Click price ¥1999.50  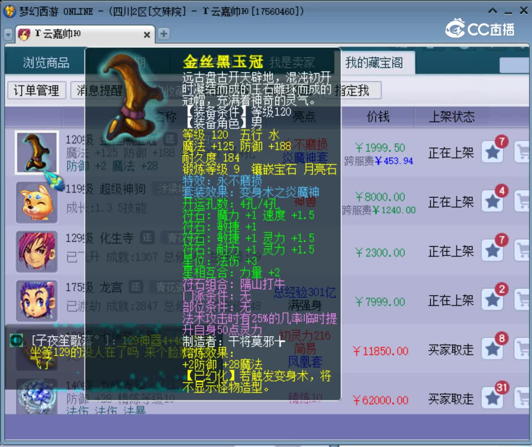(x=380, y=148)
